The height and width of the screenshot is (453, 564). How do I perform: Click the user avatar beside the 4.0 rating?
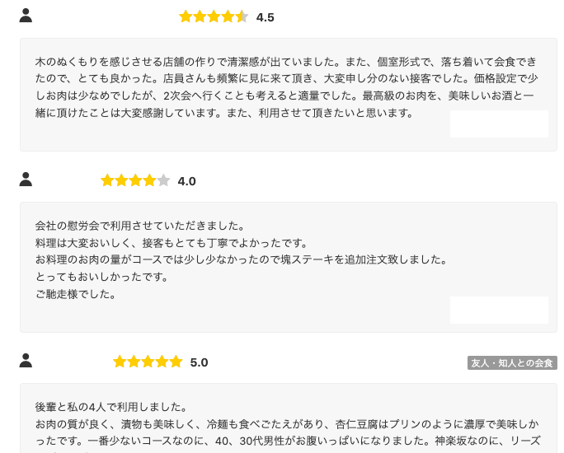26,180
